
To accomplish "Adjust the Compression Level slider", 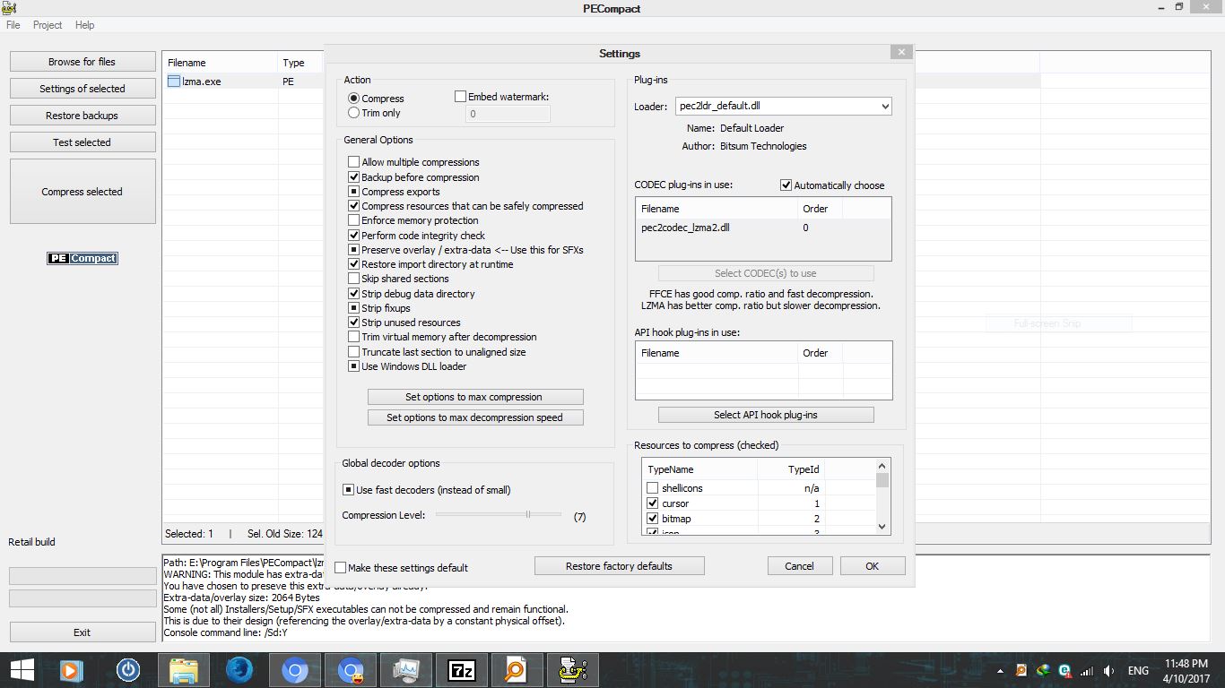I will coord(528,514).
